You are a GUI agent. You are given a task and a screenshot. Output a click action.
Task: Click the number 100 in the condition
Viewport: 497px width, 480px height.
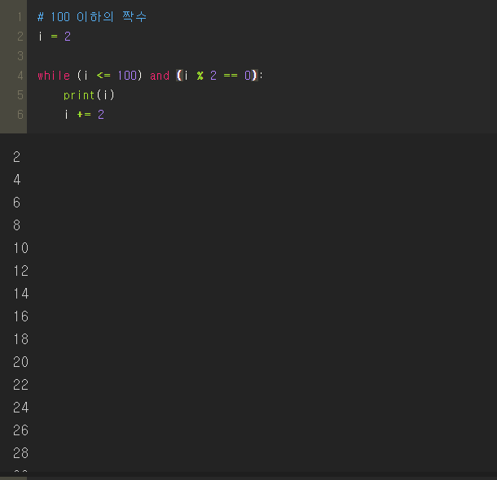[127, 76]
